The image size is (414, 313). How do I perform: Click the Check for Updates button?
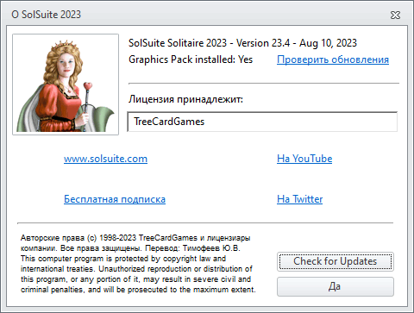336,261
